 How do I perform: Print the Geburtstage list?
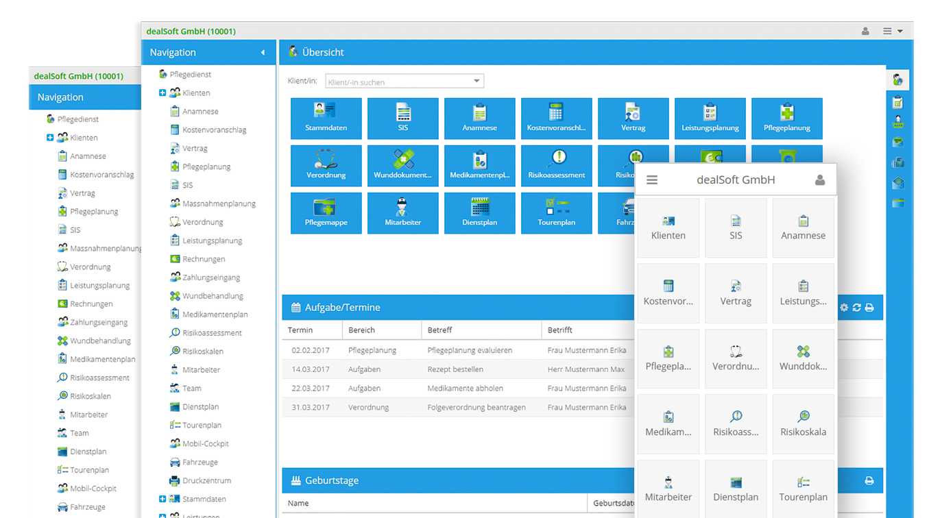point(869,480)
